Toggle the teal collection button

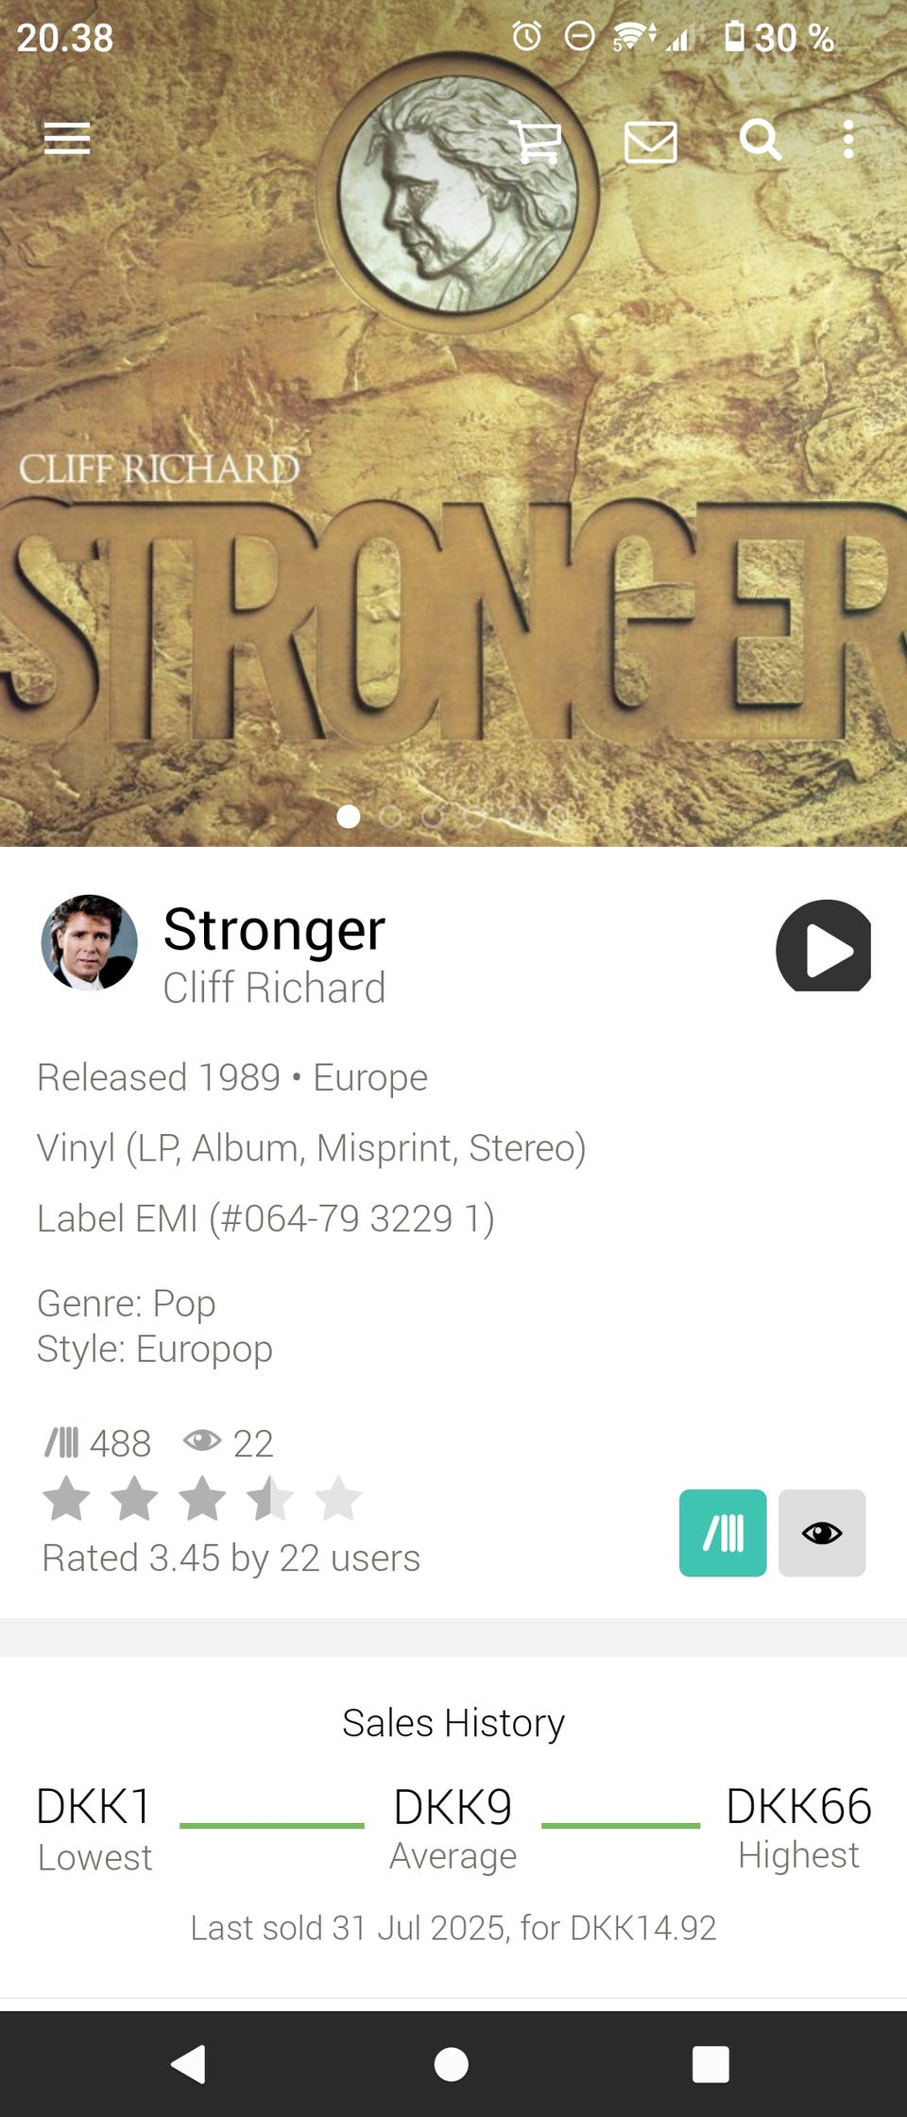click(x=723, y=1533)
